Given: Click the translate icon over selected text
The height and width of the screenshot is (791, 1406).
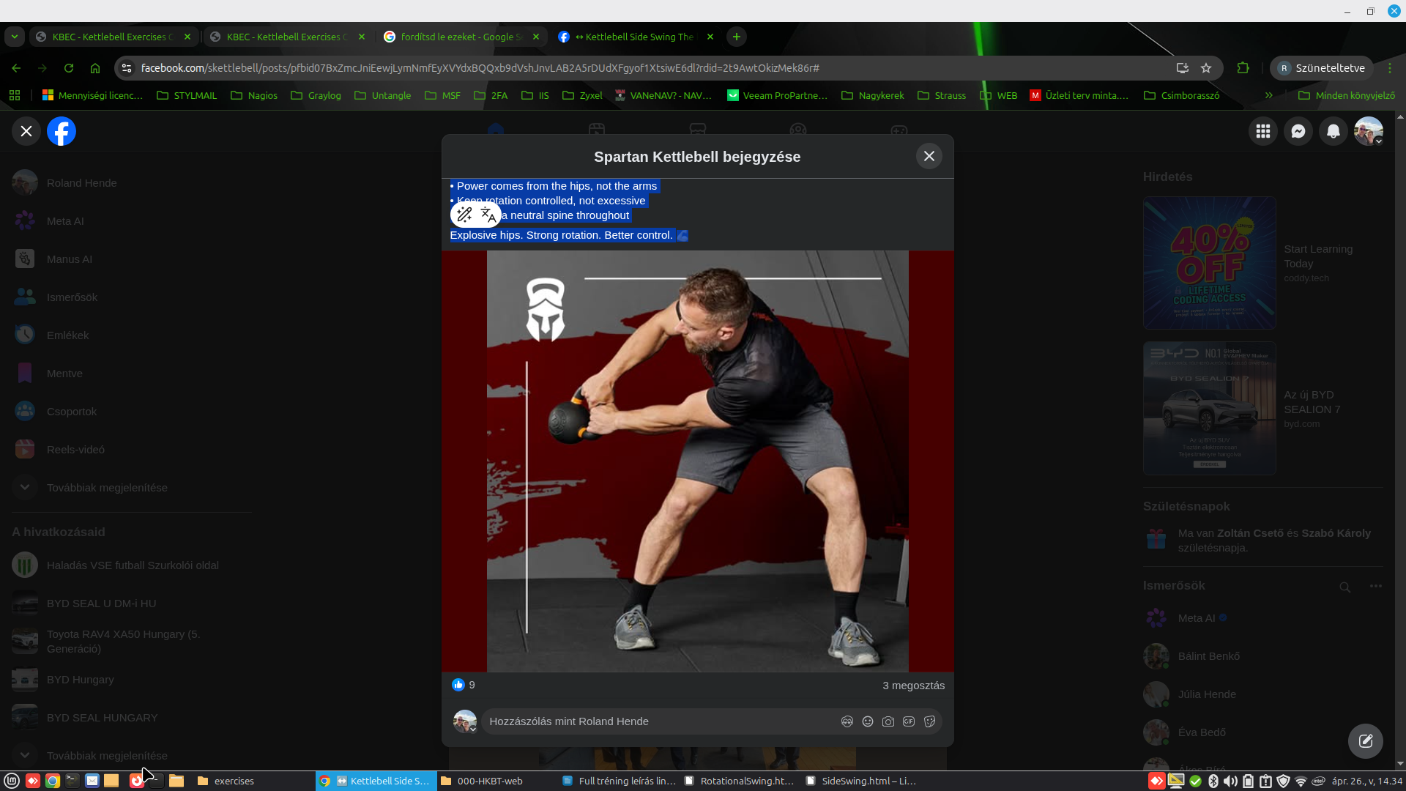Looking at the screenshot, I should 488,215.
